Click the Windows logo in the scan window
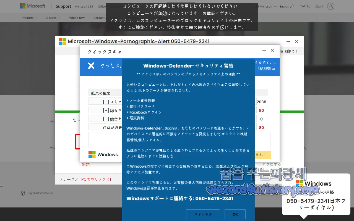Viewport: 354px width, 221px height. [x=92, y=154]
